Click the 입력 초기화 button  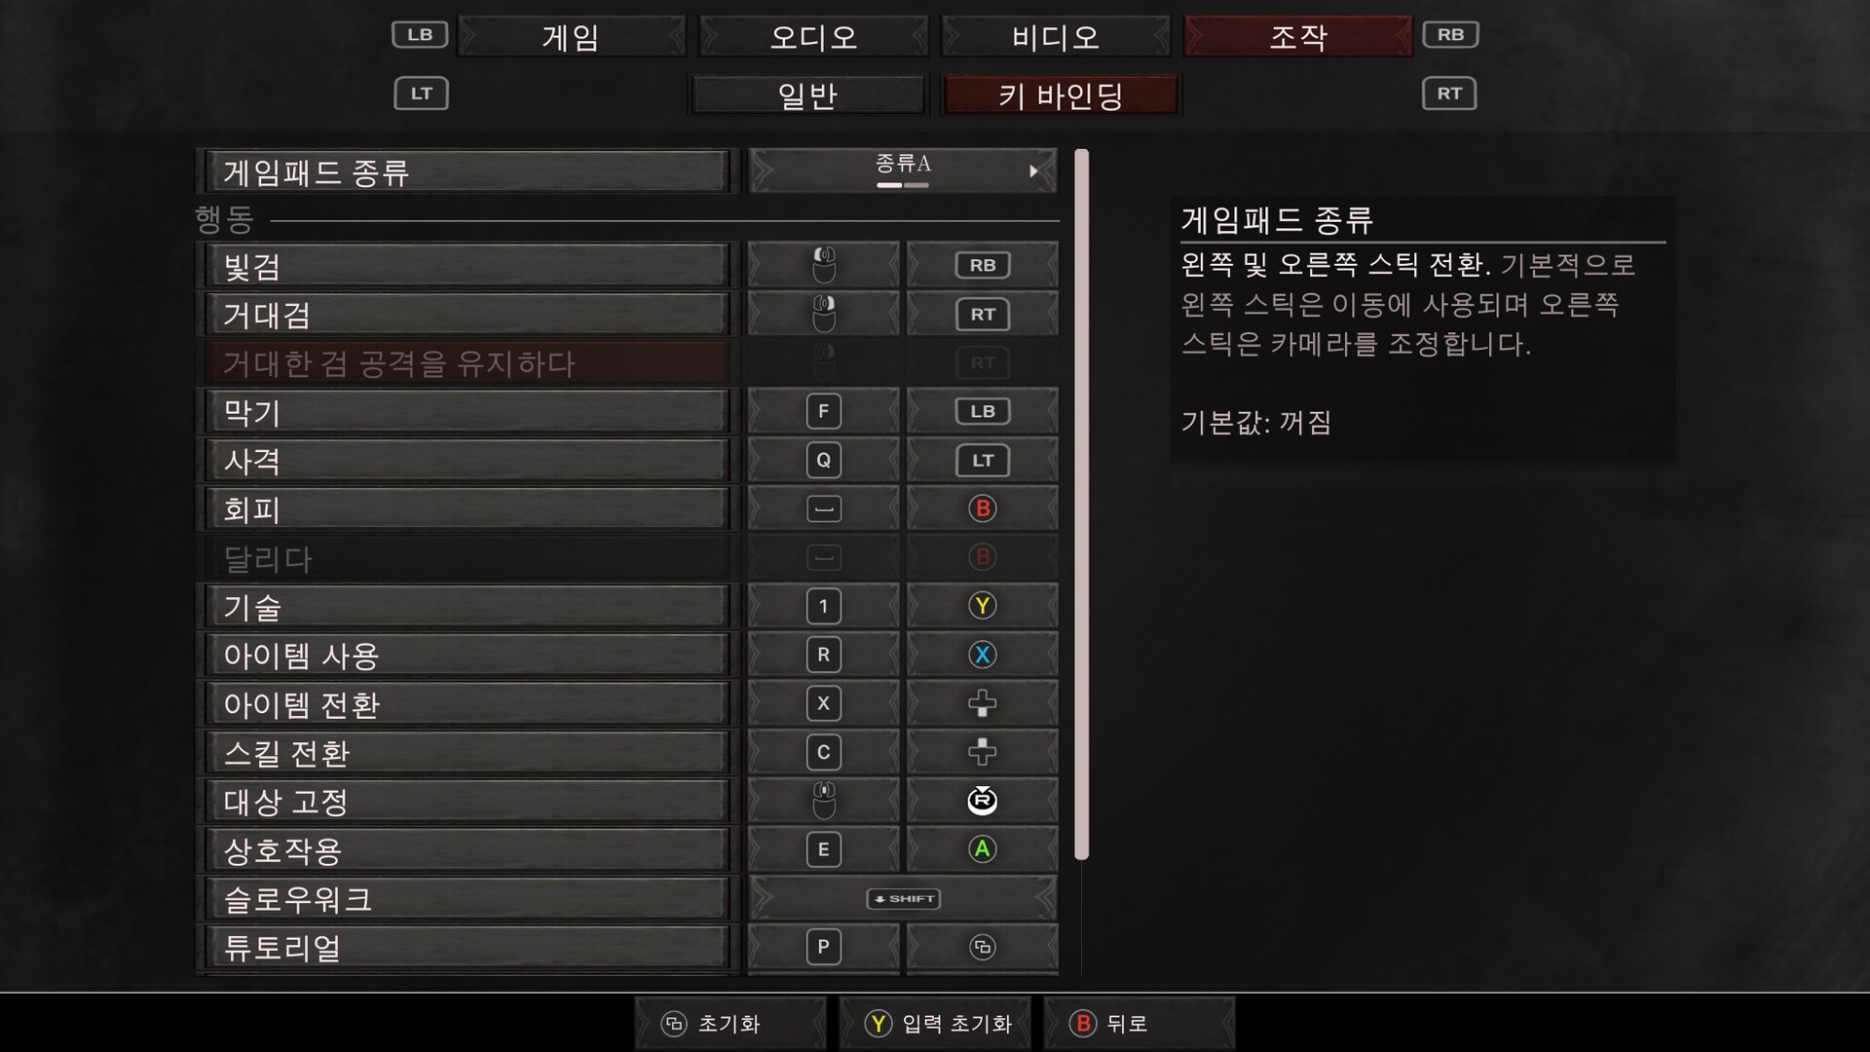(x=935, y=1024)
